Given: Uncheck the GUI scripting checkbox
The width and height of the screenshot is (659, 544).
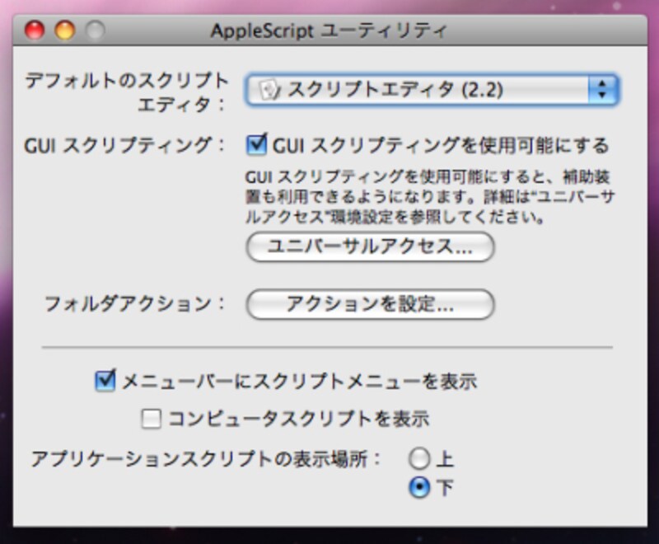Looking at the screenshot, I should (x=256, y=143).
